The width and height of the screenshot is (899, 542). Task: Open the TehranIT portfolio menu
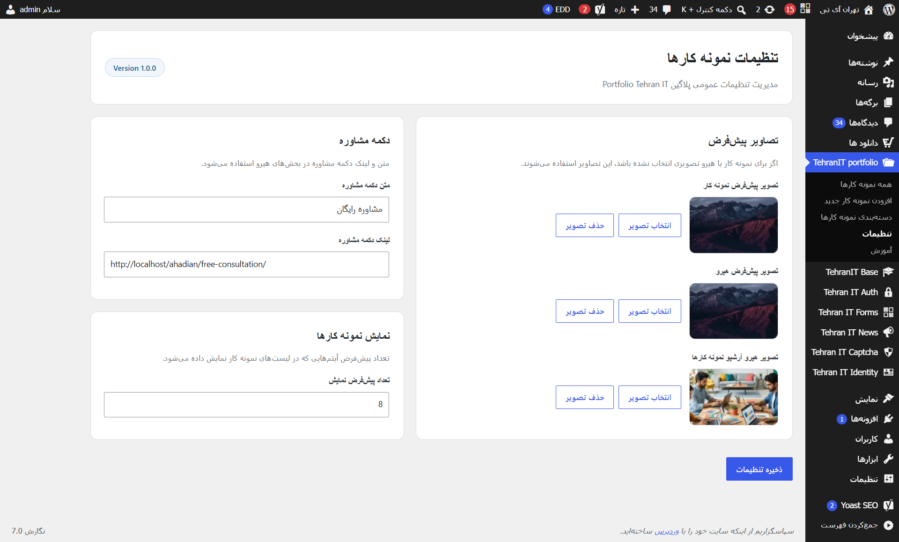852,163
